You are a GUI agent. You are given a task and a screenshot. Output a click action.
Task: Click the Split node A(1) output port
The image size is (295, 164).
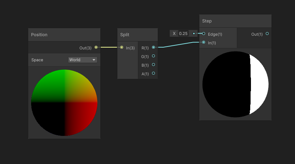(x=153, y=73)
